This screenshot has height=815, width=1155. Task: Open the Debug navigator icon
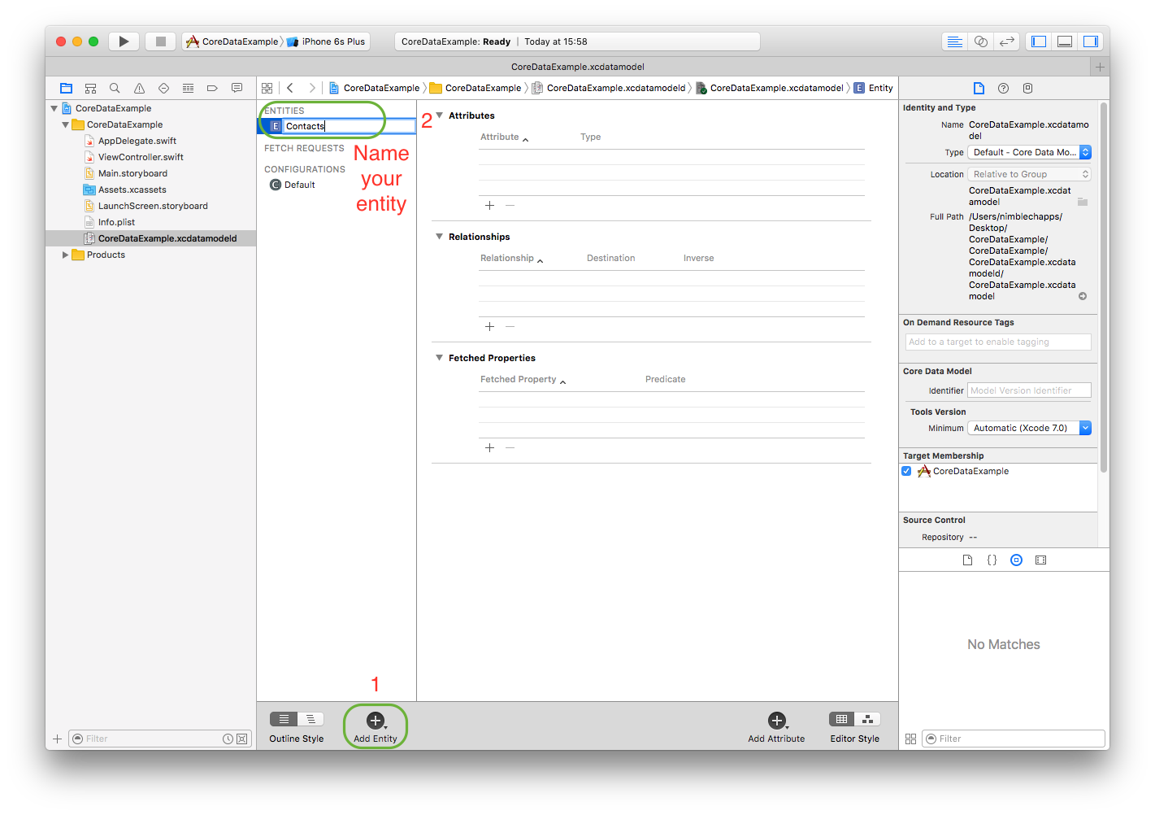pyautogui.click(x=188, y=88)
